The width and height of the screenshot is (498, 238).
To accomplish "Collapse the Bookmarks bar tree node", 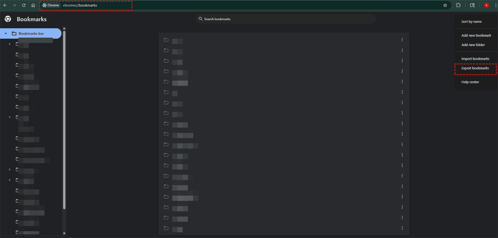I will point(6,34).
